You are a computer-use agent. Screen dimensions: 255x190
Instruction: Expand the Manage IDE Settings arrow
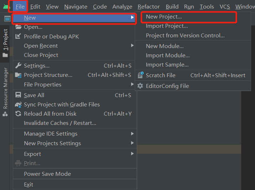pyautogui.click(x=132, y=134)
